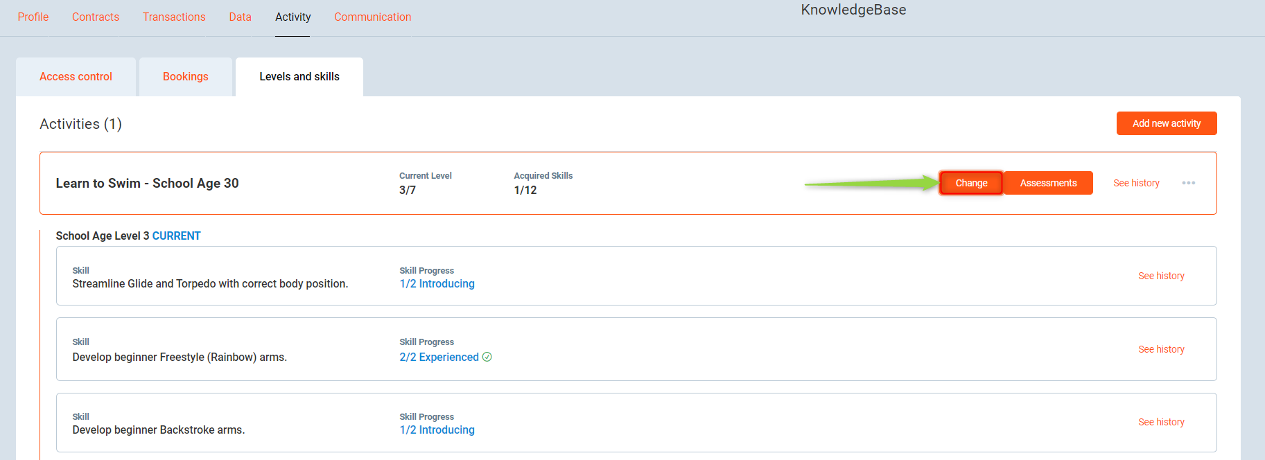Open the Transactions tab
The image size is (1265, 460).
pos(174,17)
